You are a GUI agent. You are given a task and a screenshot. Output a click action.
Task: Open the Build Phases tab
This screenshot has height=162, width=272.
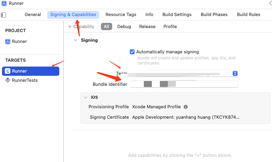[214, 14]
